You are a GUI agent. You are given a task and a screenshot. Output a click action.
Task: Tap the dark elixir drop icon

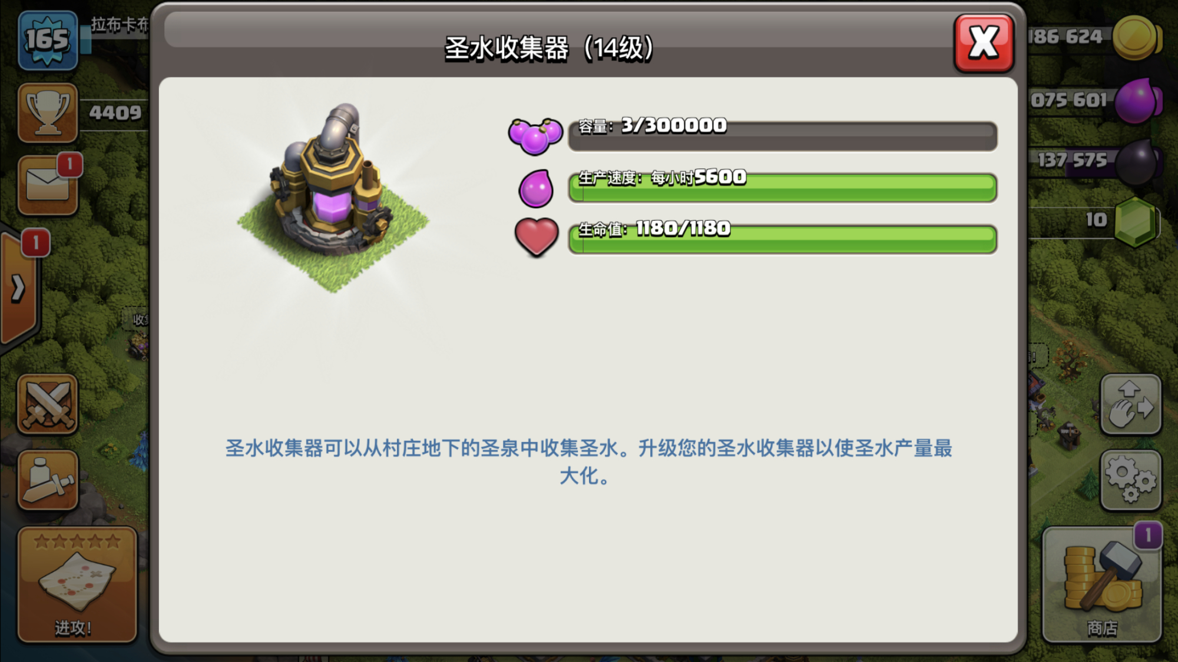1138,162
